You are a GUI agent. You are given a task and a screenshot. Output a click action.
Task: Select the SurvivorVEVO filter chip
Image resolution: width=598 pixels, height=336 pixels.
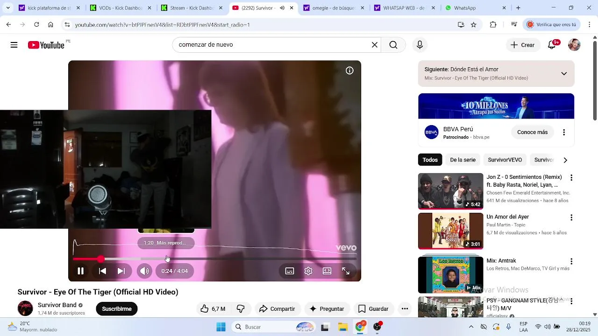pyautogui.click(x=505, y=160)
